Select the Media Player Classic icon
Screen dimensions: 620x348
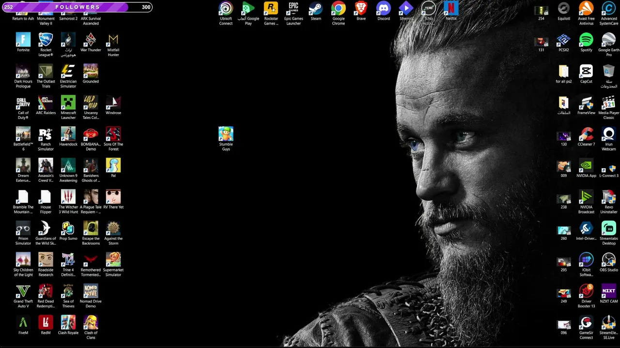[609, 102]
